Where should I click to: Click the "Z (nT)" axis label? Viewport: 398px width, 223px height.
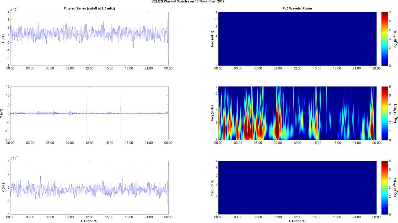point(3,188)
